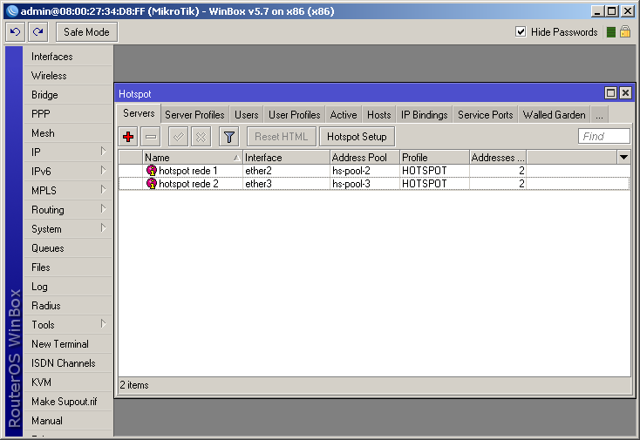640x440 pixels.
Task: Open the Files menu item
Action: point(68,267)
